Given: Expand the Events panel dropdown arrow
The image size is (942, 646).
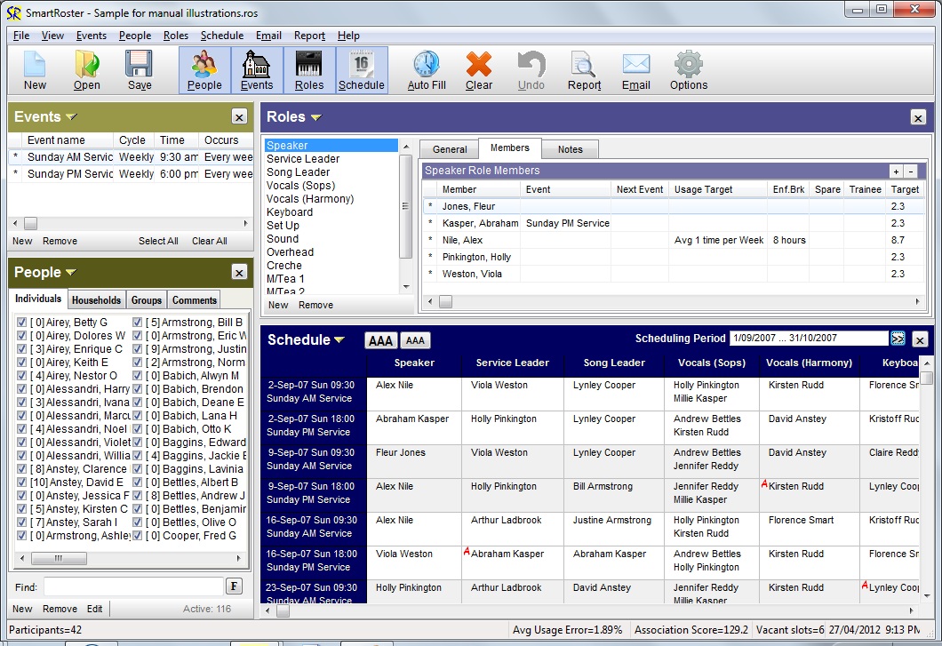Looking at the screenshot, I should point(71,117).
